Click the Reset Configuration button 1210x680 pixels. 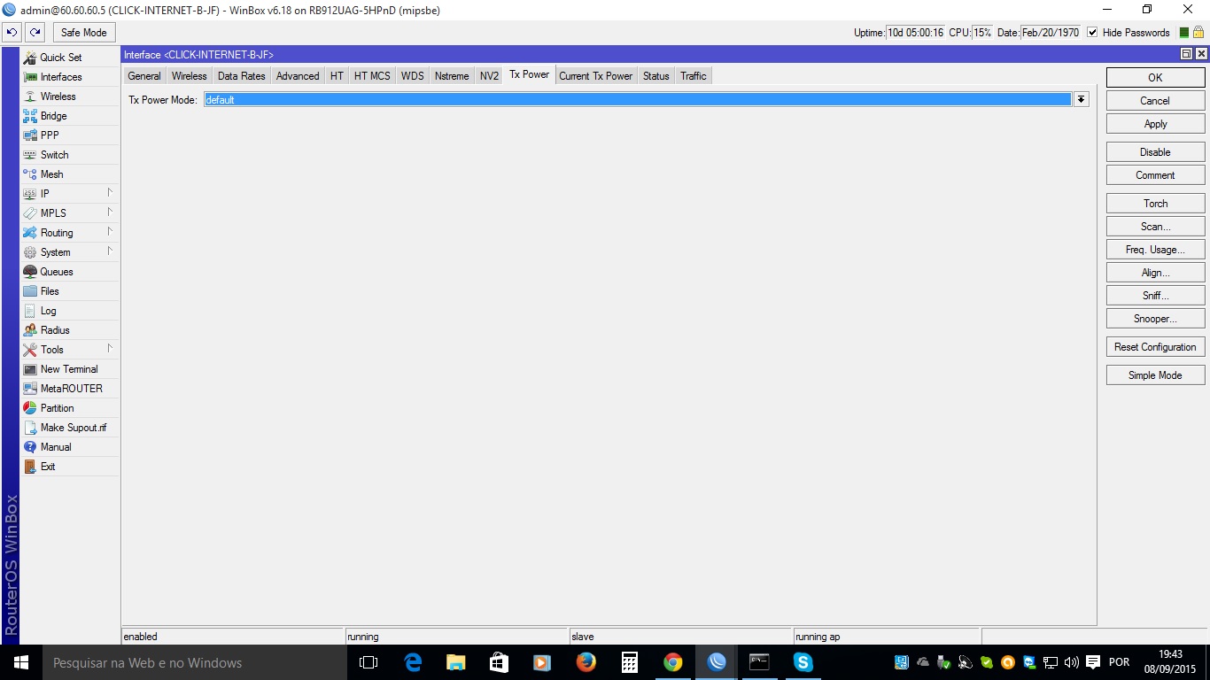pyautogui.click(x=1155, y=347)
